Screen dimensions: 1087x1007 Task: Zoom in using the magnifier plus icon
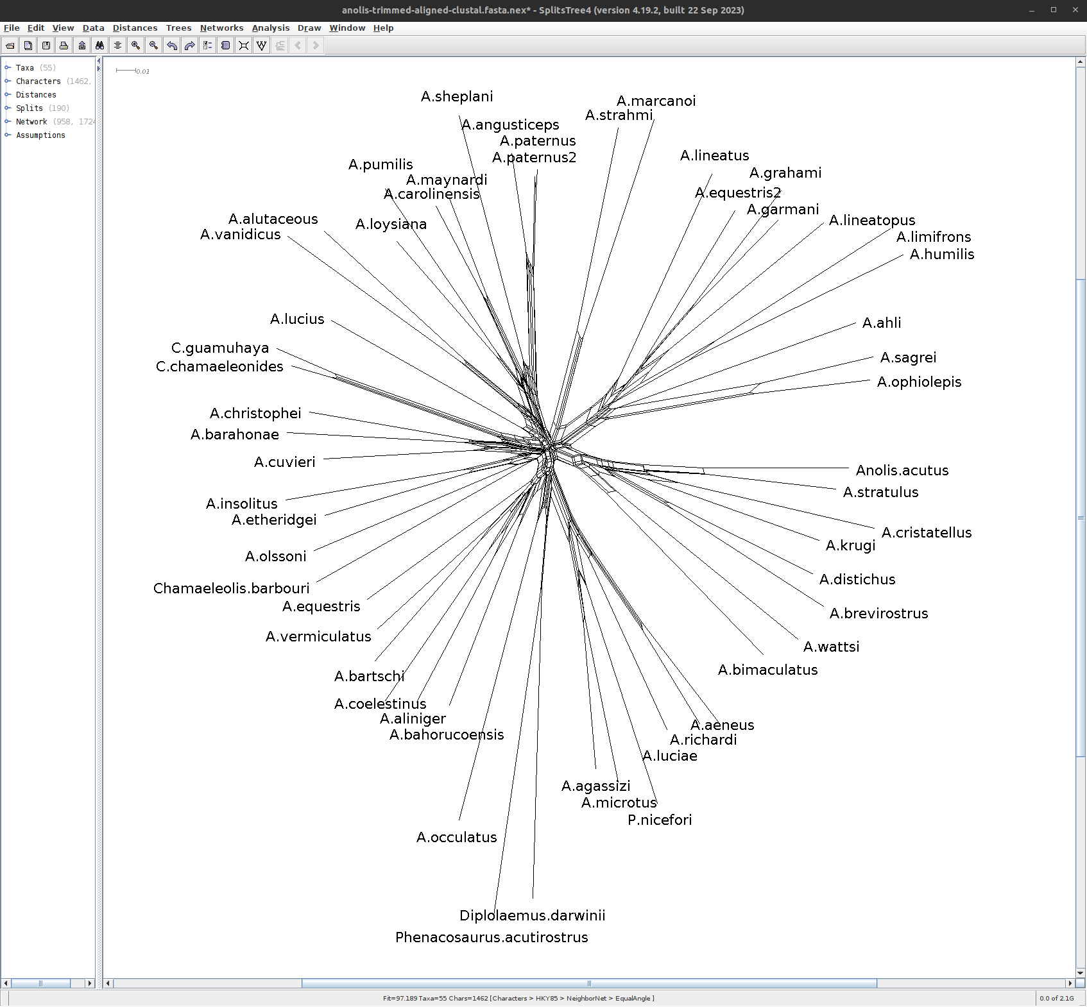(136, 46)
